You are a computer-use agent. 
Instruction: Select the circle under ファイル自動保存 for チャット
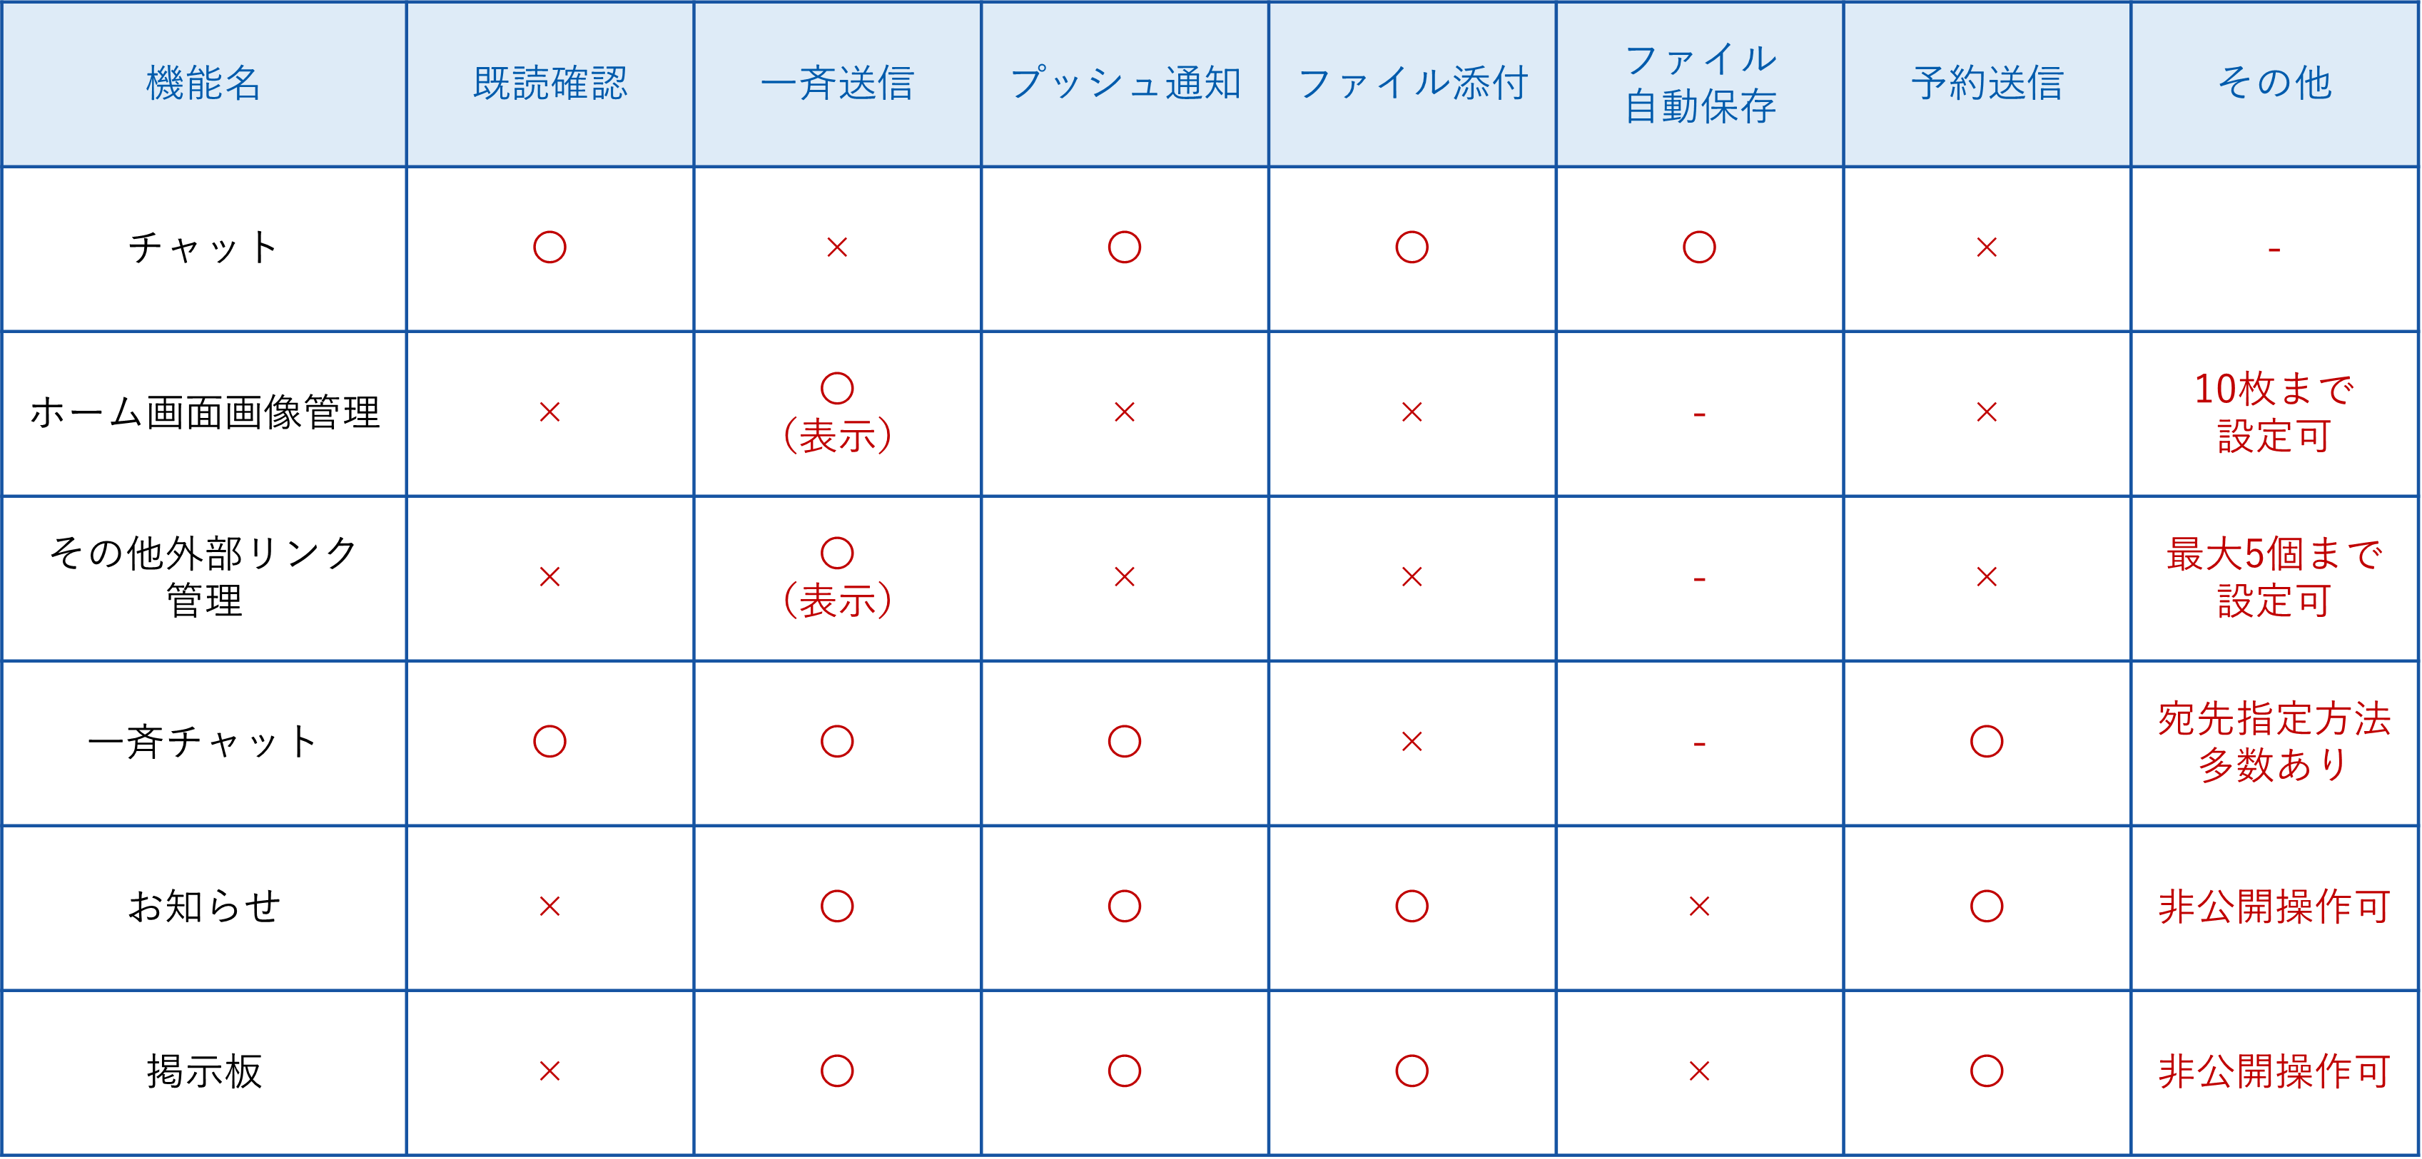(x=1699, y=247)
